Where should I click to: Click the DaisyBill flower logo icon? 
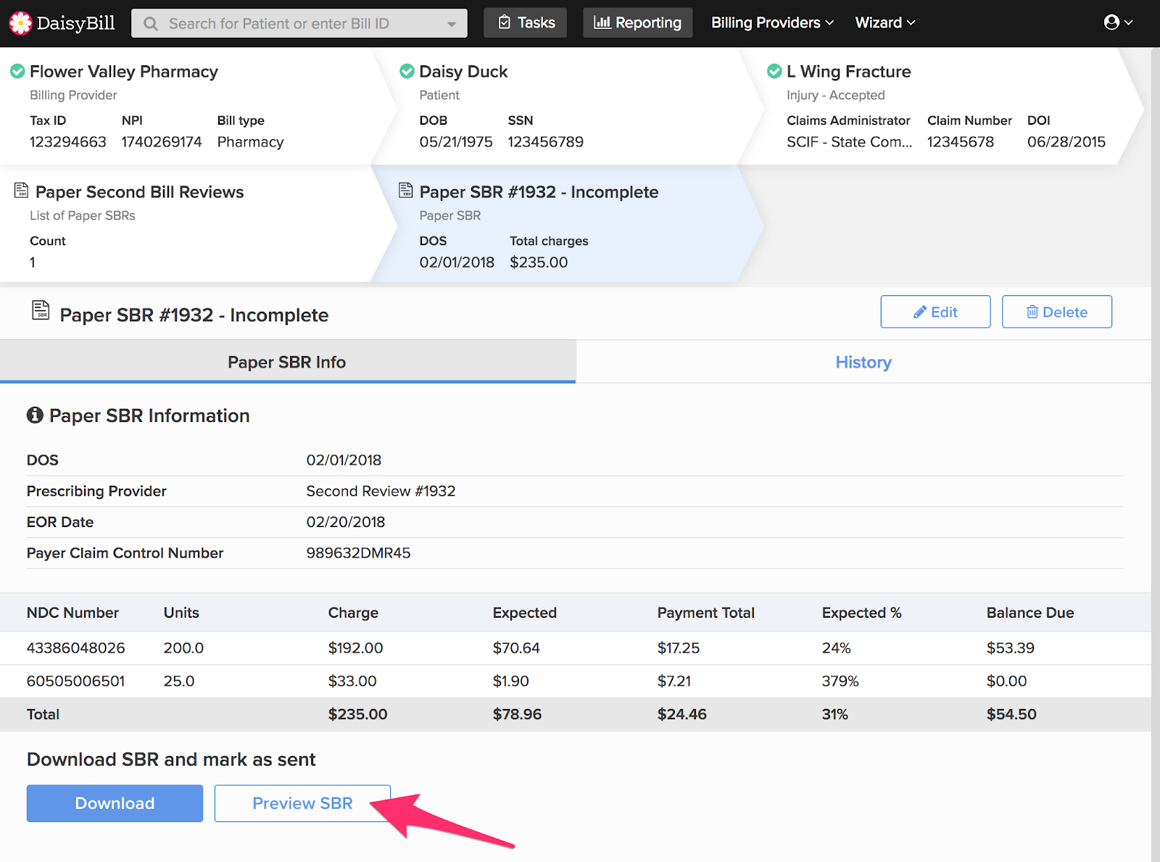point(20,23)
